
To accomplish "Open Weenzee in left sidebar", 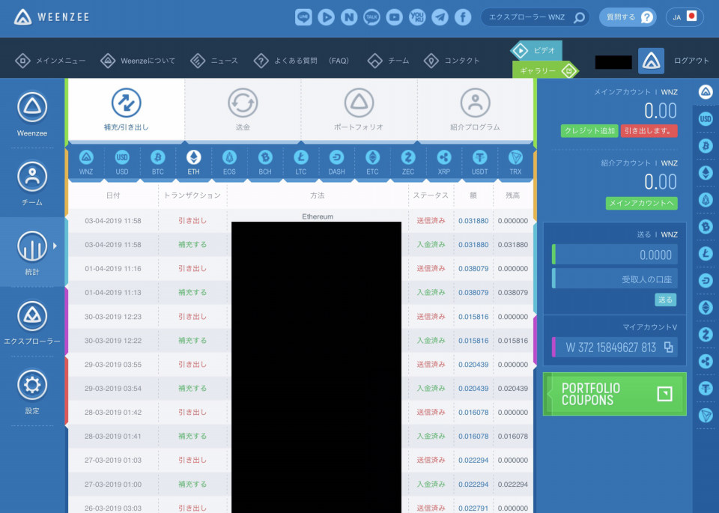I will click(32, 114).
